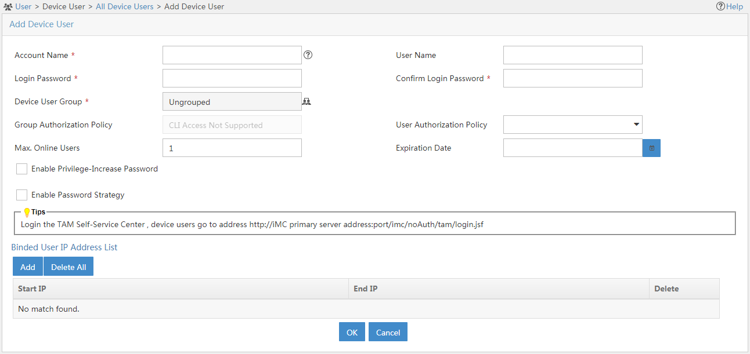This screenshot has height=354, width=750.
Task: Click into the Login Password field
Action: click(x=232, y=78)
